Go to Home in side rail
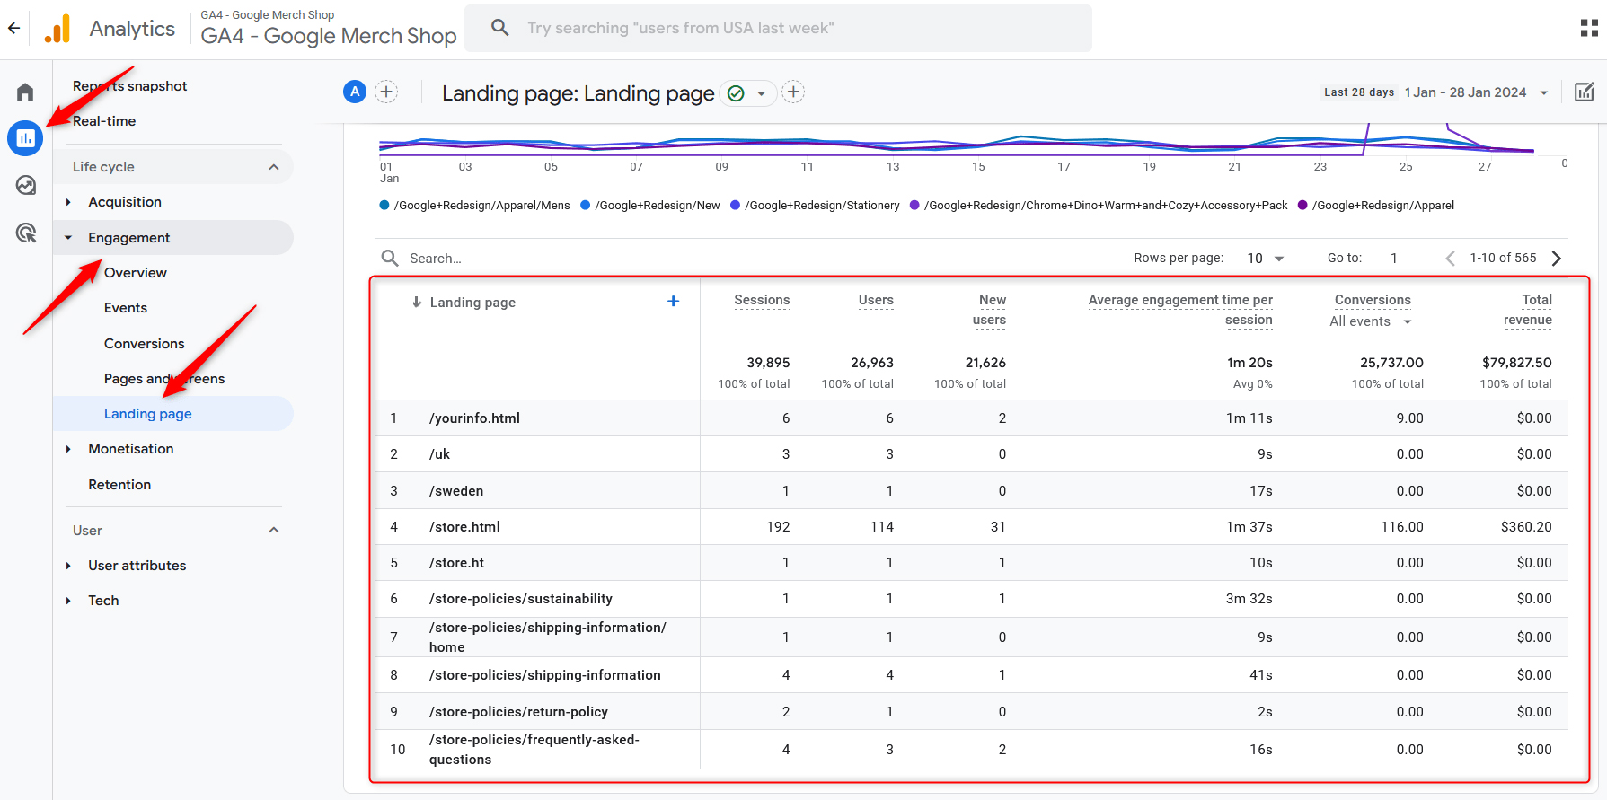Image resolution: width=1607 pixels, height=800 pixels. (x=25, y=92)
